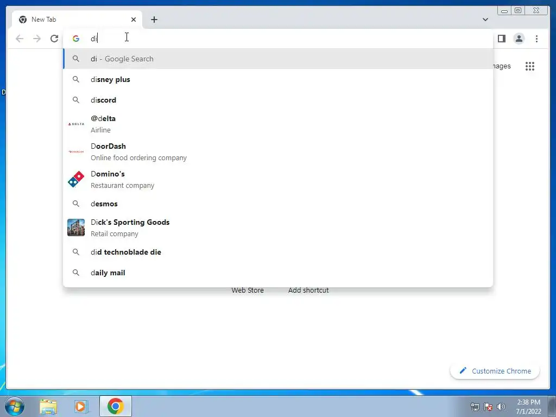556x417 pixels.
Task: Open Windows Media Player from taskbar
Action: (81, 406)
